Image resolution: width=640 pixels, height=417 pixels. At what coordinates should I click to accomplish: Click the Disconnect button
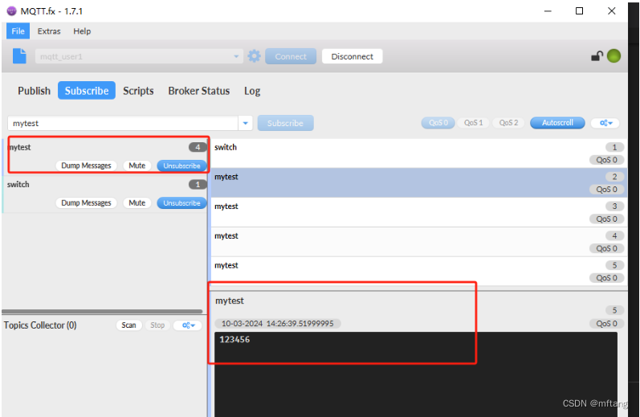[x=353, y=56]
